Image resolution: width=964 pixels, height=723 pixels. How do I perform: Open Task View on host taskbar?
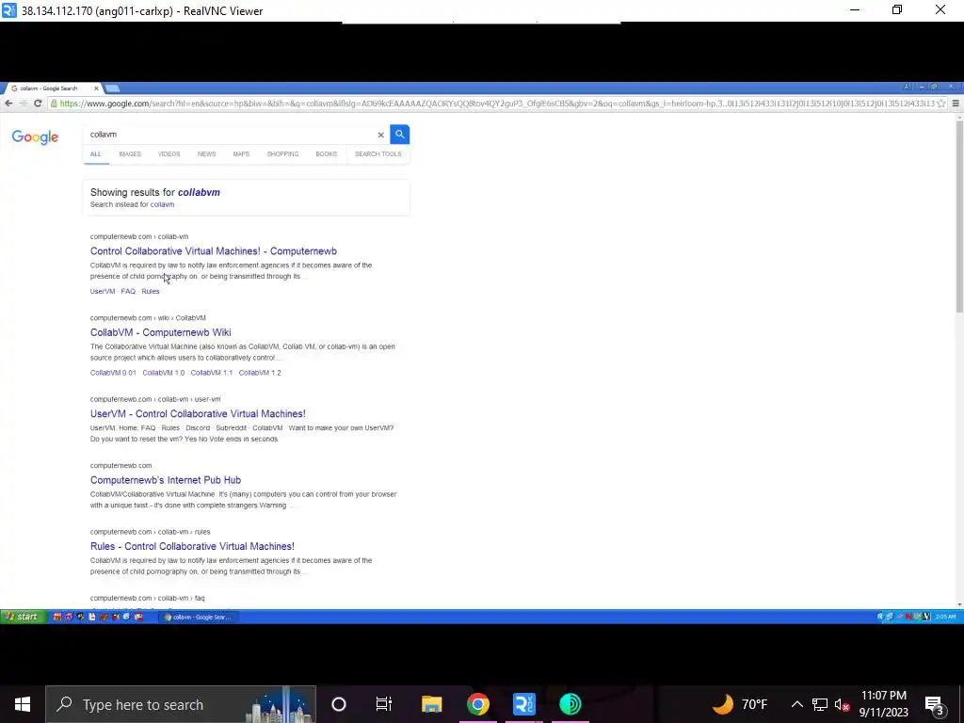tap(384, 704)
